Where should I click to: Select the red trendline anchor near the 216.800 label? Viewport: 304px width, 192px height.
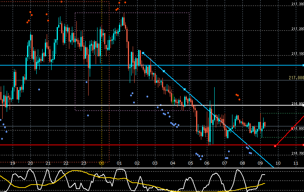[x=292, y=129]
